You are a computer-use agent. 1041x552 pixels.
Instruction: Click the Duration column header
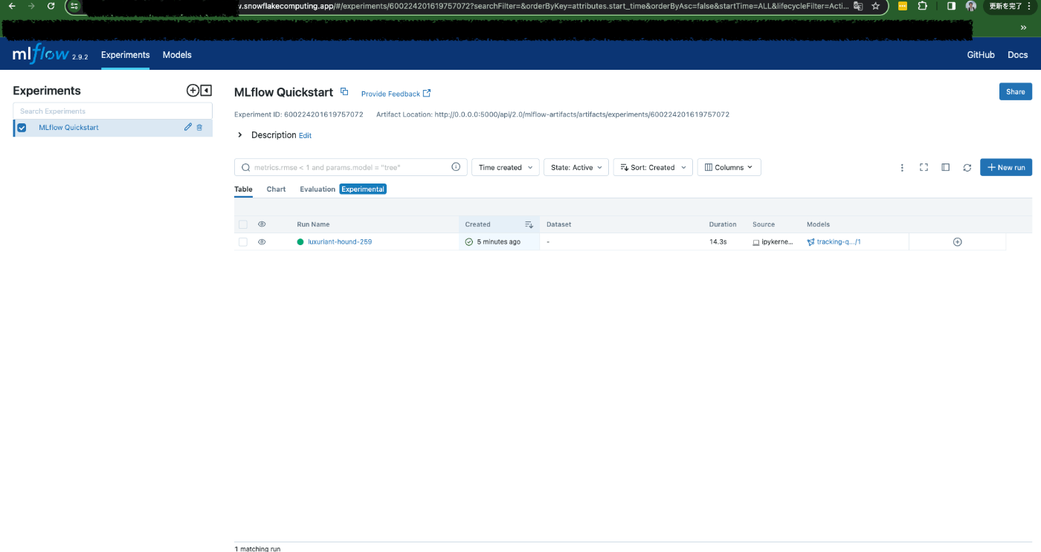point(723,224)
